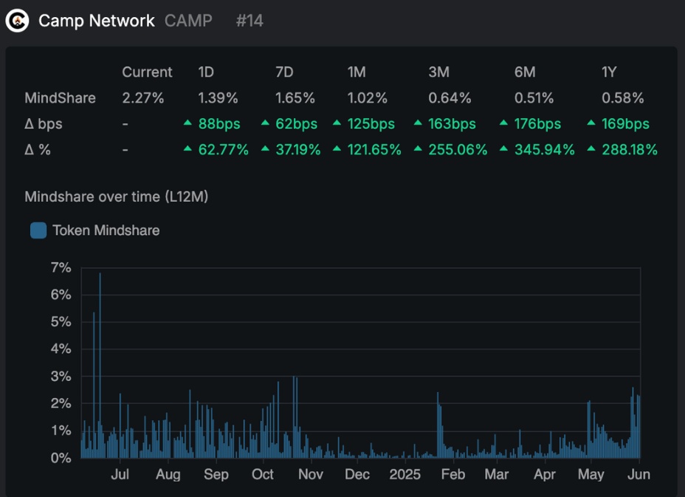Click the up arrow beside 163bps
The height and width of the screenshot is (497, 685).
(x=418, y=123)
